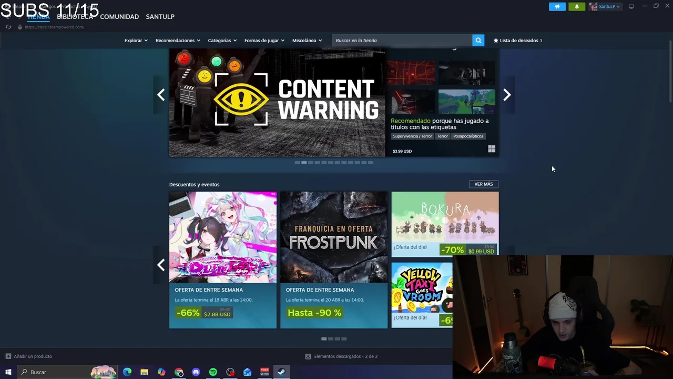Open the Steam taskbar icon

click(281, 372)
